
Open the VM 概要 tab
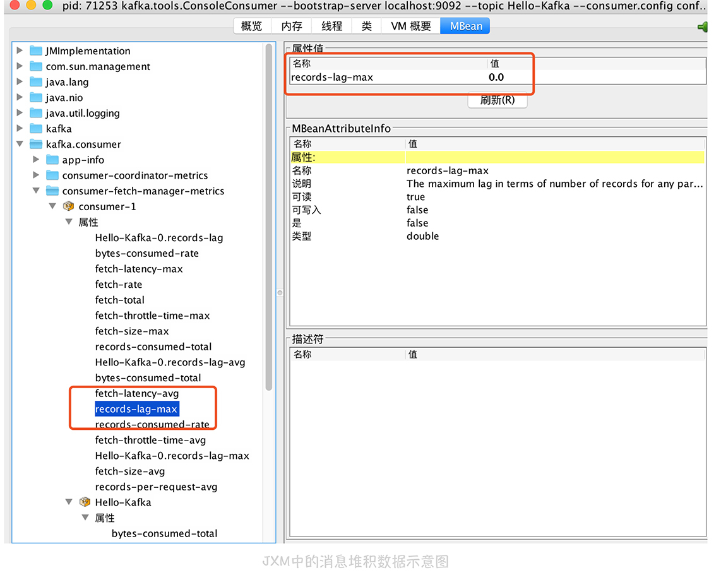(411, 26)
